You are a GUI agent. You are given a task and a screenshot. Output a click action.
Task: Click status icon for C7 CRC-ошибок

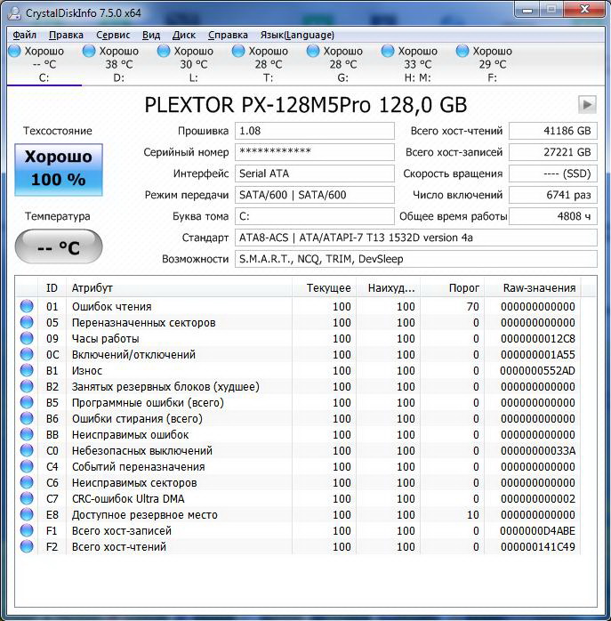[27, 498]
